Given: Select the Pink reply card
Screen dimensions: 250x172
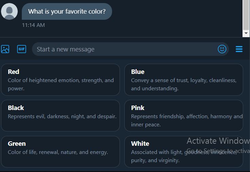Looking at the screenshot, I should pos(184,115).
